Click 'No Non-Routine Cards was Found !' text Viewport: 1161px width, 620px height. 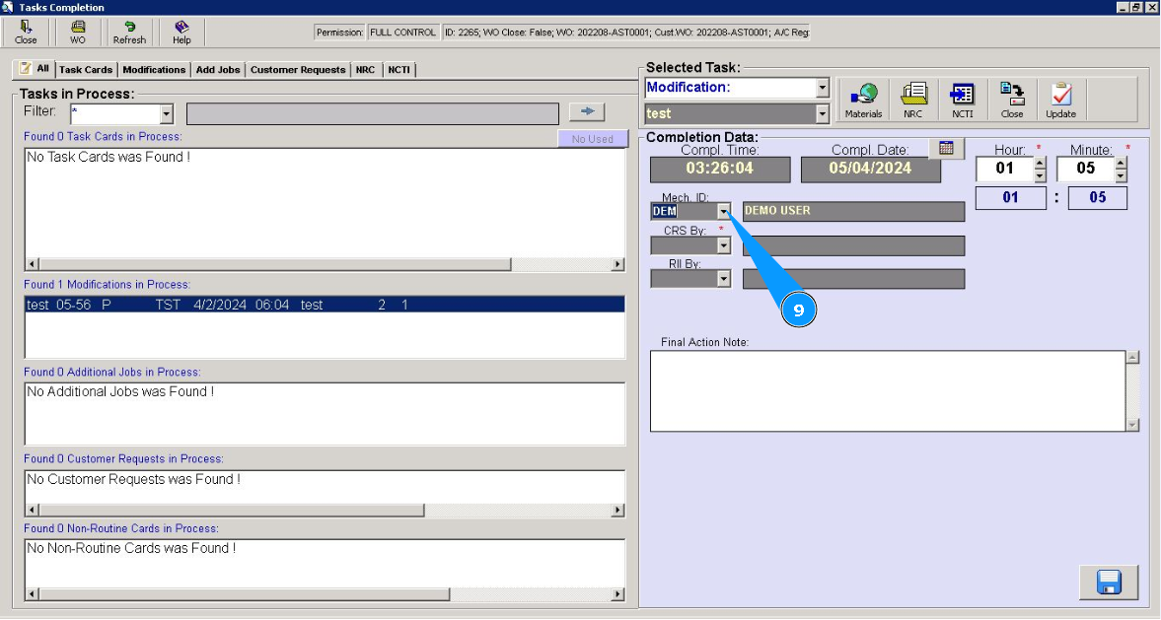(x=132, y=548)
